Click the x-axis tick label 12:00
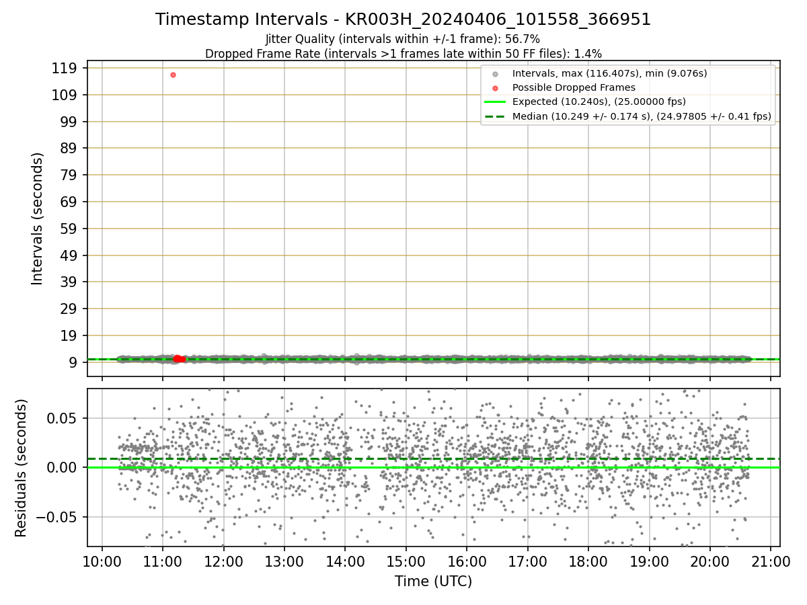 point(223,561)
